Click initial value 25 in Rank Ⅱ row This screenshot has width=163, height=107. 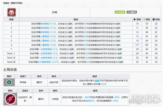click(137, 58)
